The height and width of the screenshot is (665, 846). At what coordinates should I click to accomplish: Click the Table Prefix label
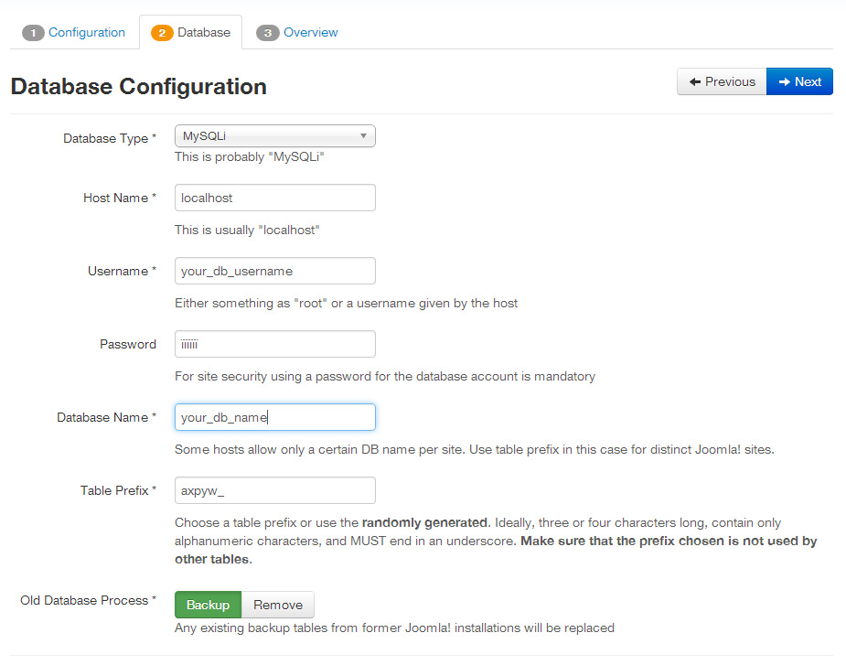118,490
